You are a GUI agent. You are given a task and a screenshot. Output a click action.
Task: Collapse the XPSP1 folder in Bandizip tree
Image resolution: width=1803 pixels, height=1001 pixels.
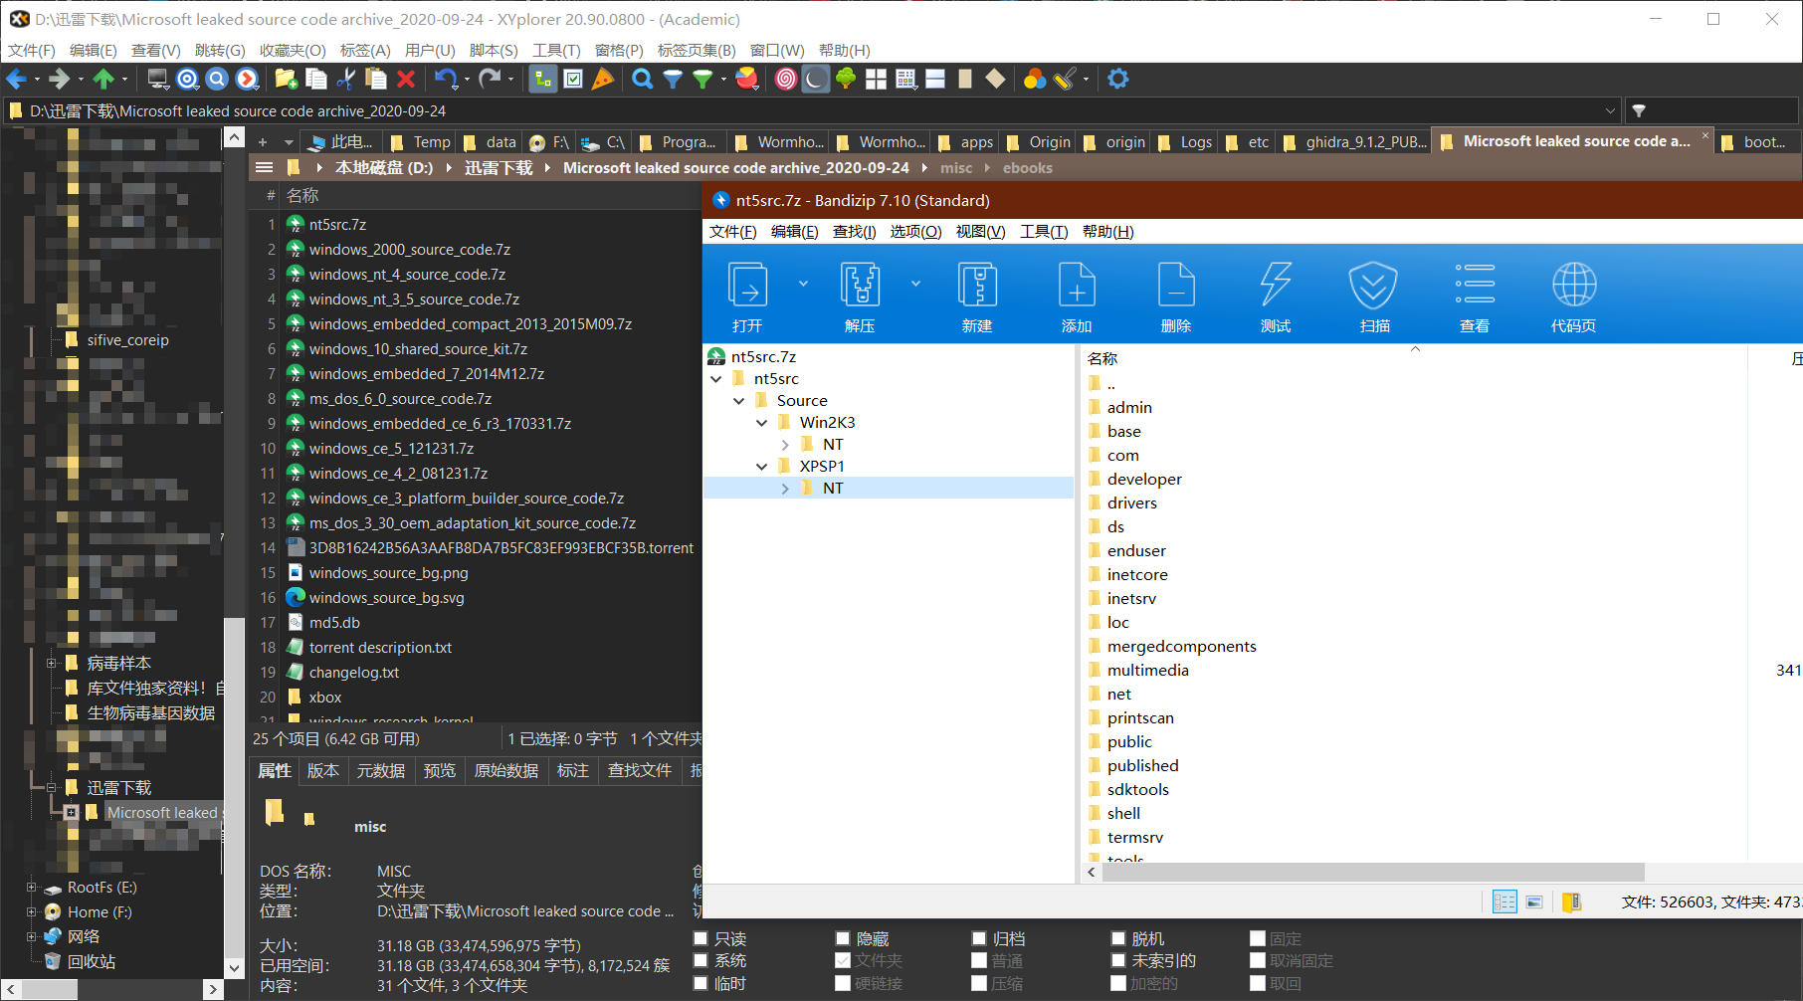(762, 467)
